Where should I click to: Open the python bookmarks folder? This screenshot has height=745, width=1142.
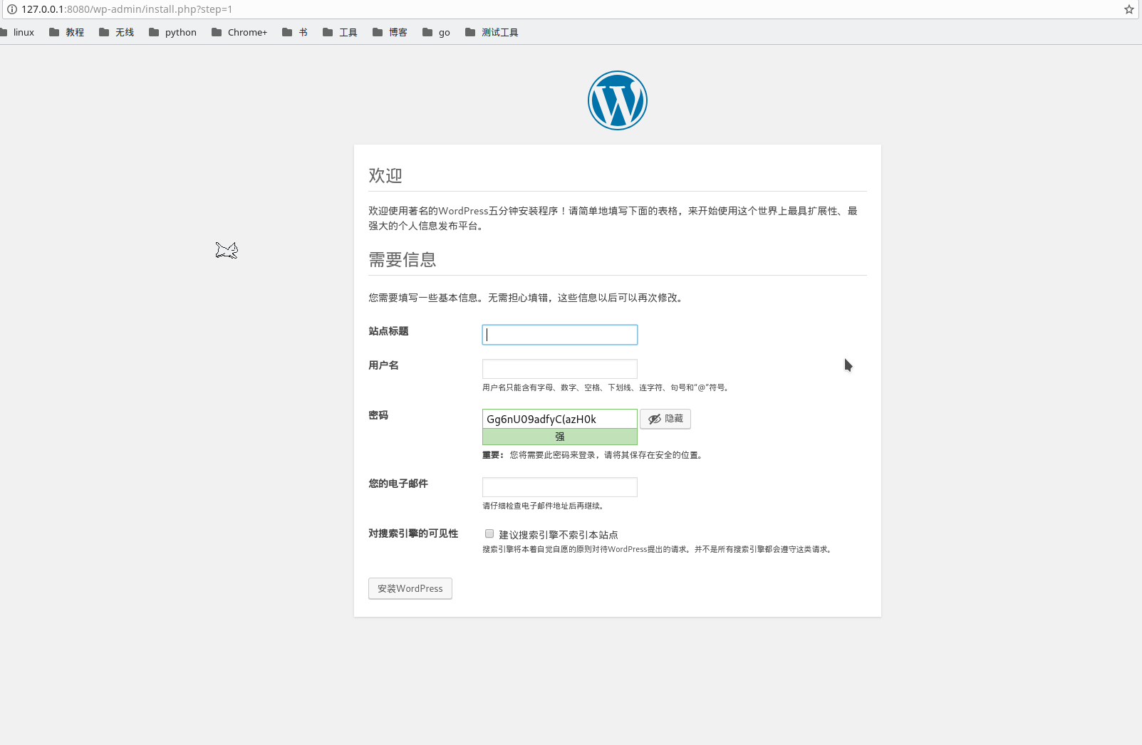click(172, 32)
